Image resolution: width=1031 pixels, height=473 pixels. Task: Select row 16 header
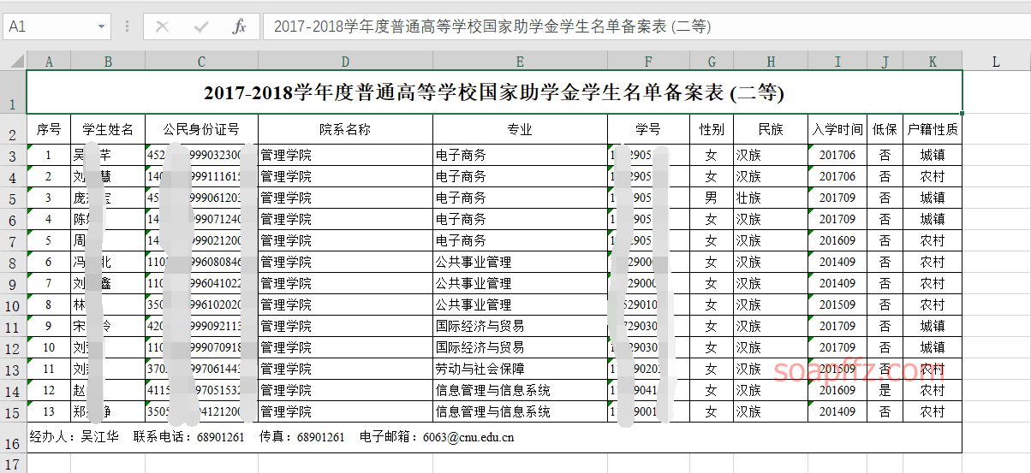coord(14,438)
